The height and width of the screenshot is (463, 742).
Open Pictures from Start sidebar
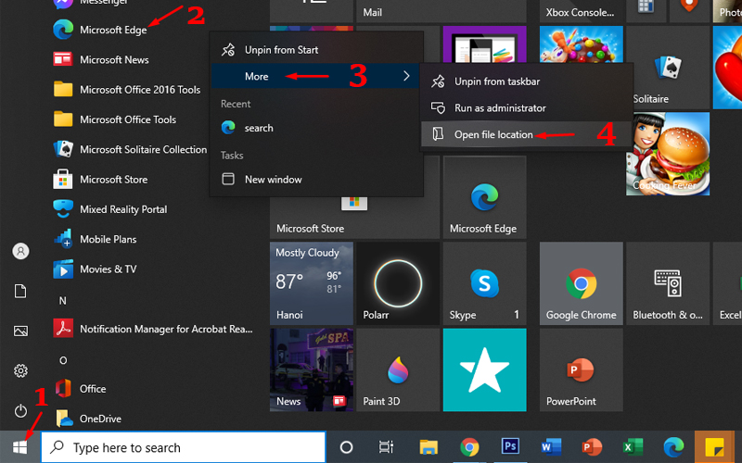pyautogui.click(x=20, y=331)
